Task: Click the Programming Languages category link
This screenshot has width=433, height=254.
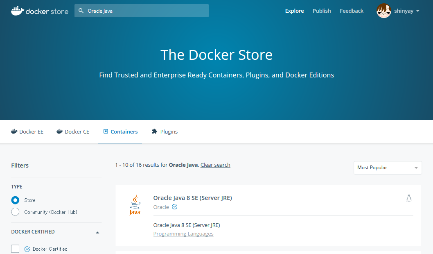Action: pyautogui.click(x=183, y=234)
